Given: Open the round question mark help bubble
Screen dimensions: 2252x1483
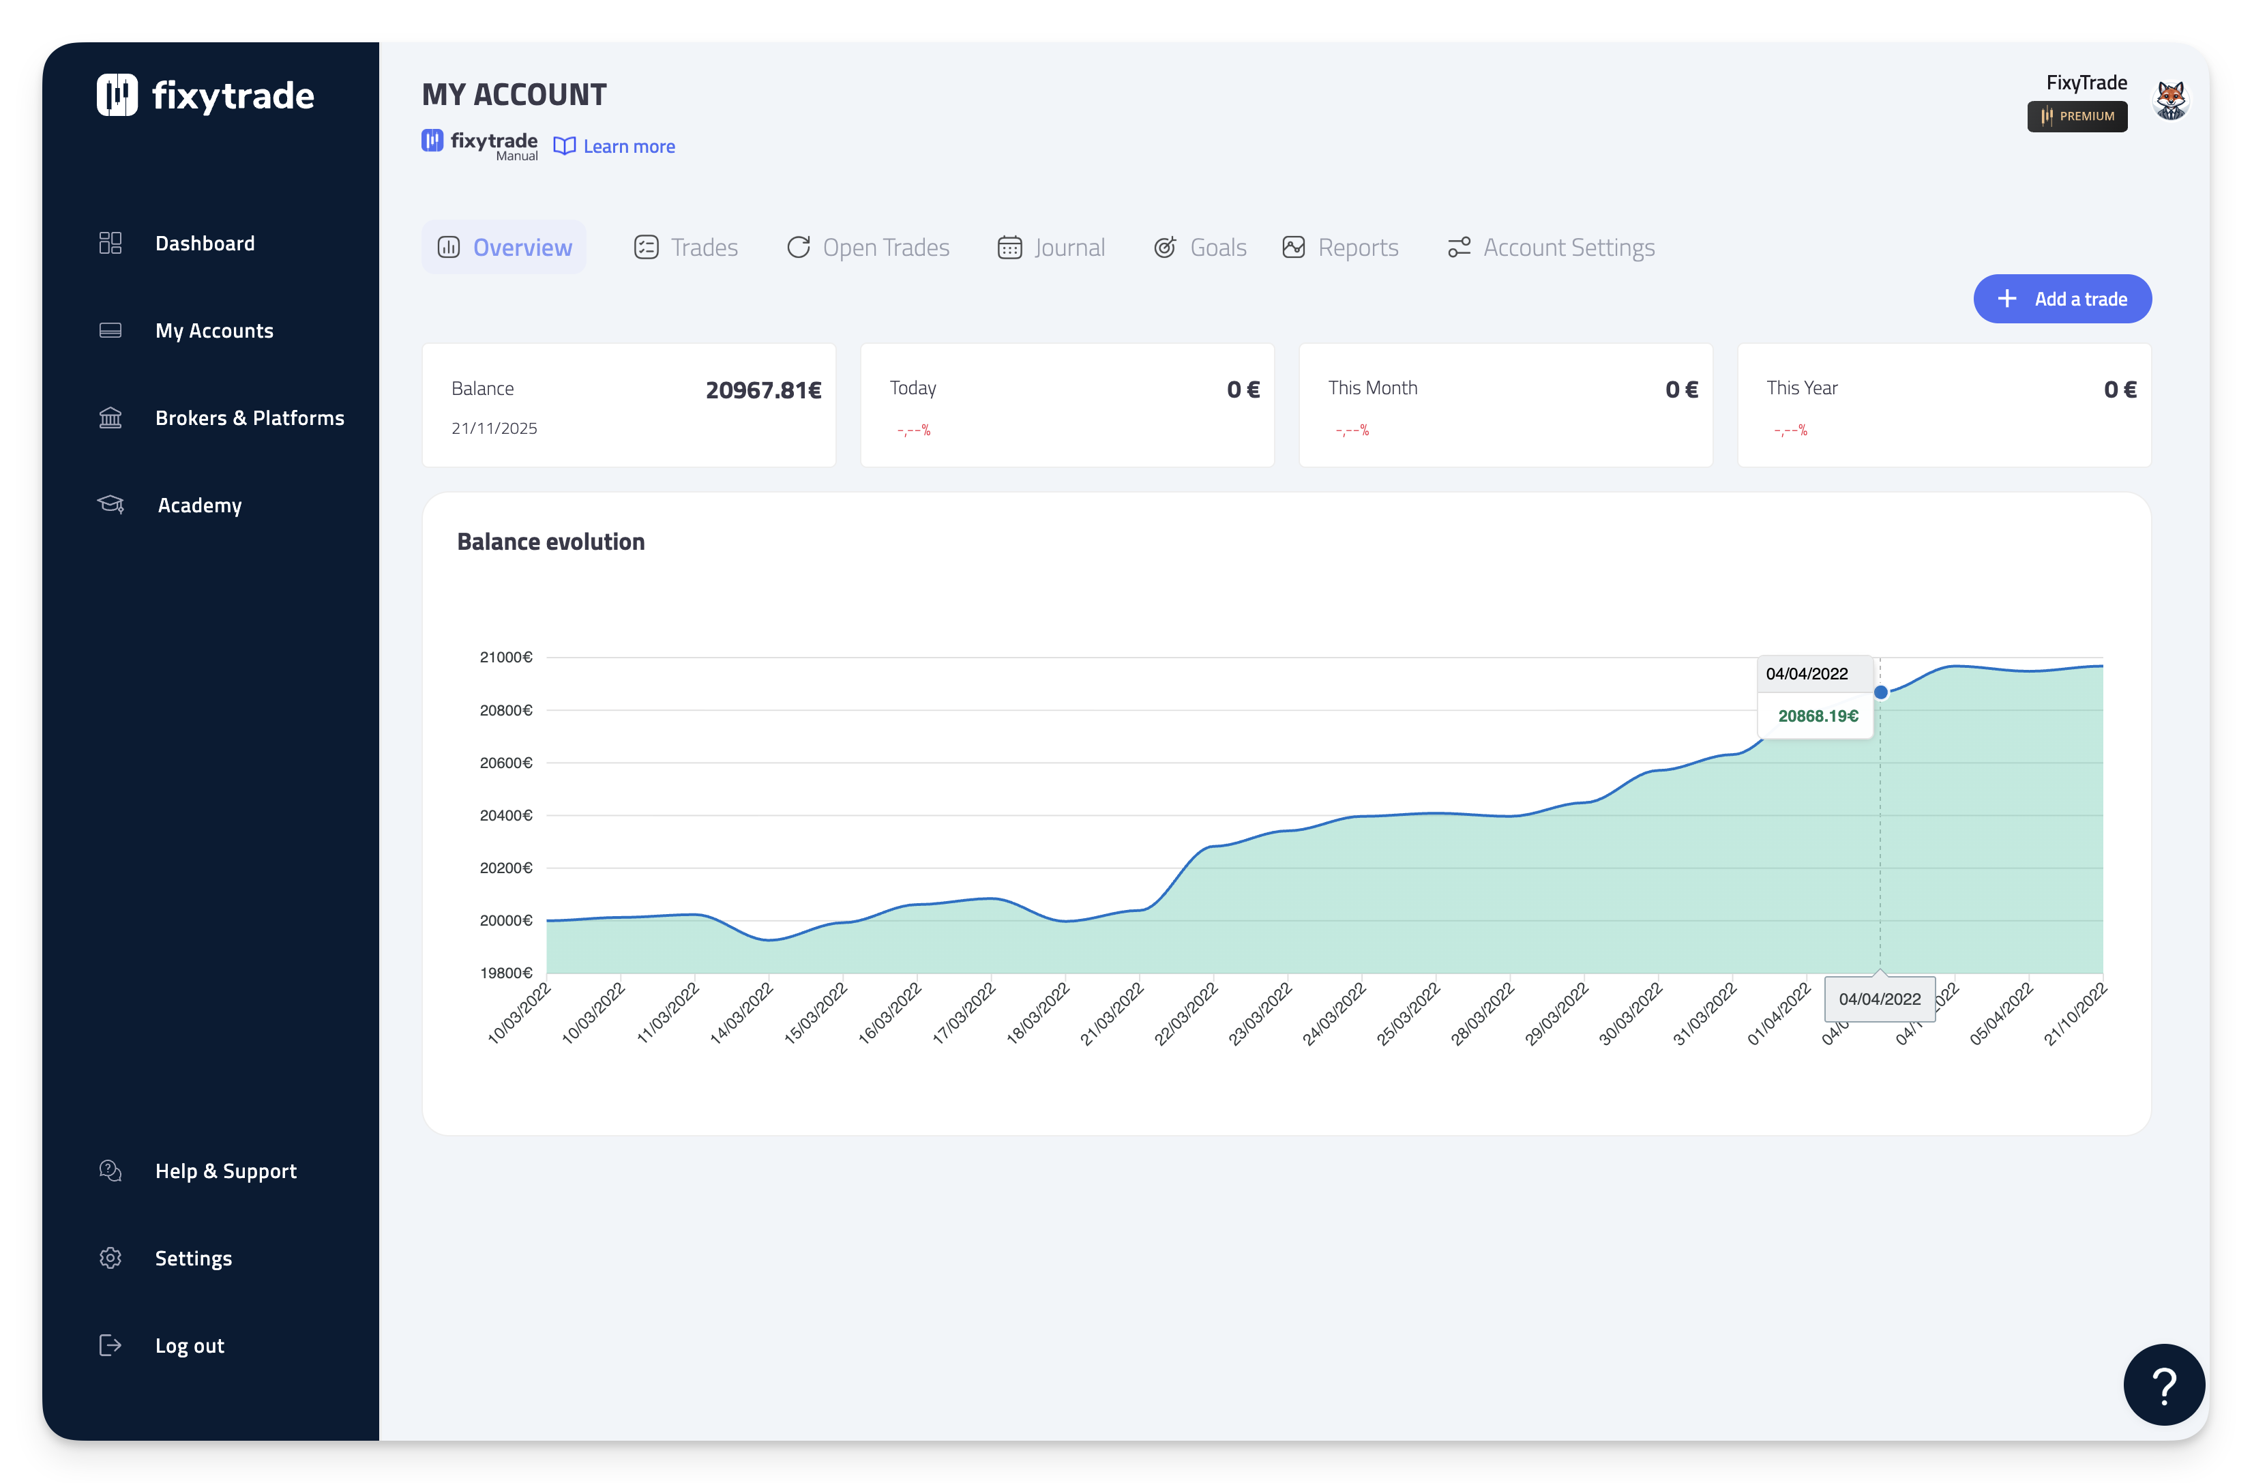Looking at the screenshot, I should [2163, 1385].
